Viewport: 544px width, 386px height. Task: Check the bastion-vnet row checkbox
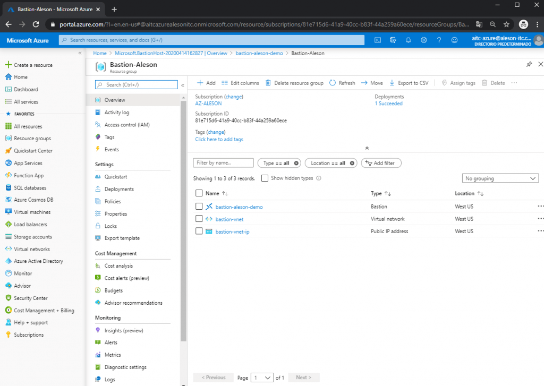pyautogui.click(x=199, y=219)
